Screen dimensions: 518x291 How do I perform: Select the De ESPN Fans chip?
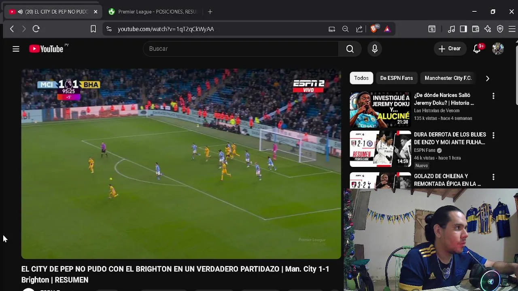click(x=397, y=78)
